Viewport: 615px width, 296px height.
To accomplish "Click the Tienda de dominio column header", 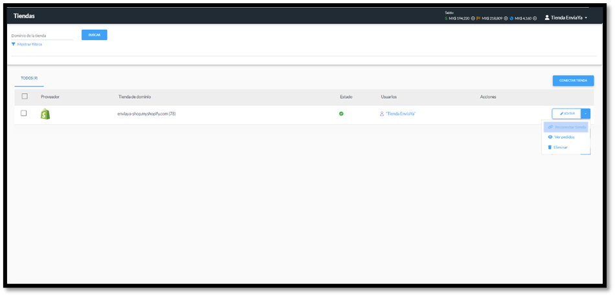I will (x=135, y=97).
